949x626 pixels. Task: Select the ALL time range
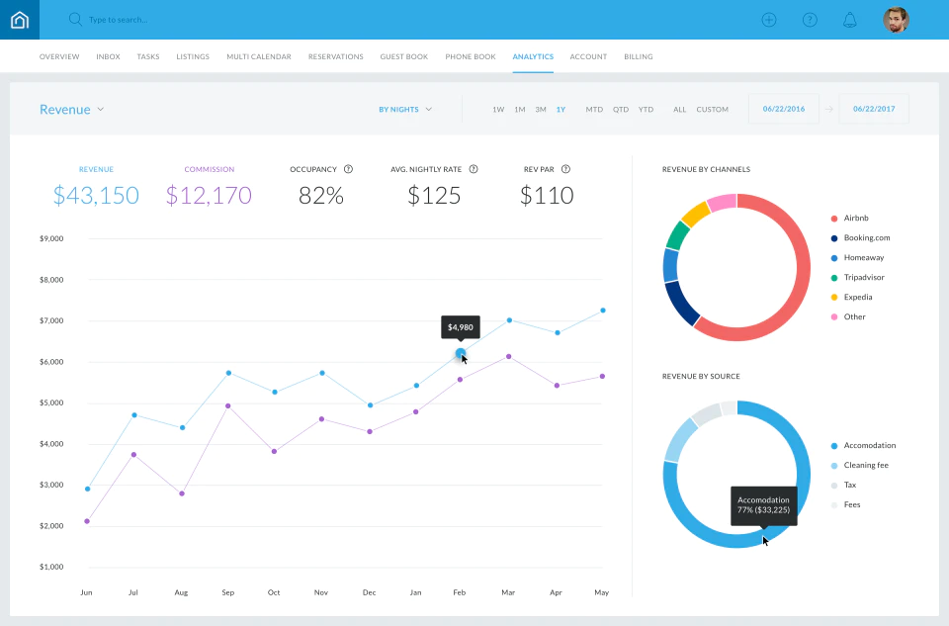pos(680,110)
